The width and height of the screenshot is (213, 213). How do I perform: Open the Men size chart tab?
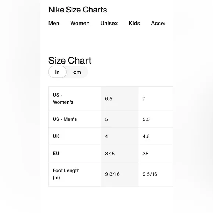(54, 23)
